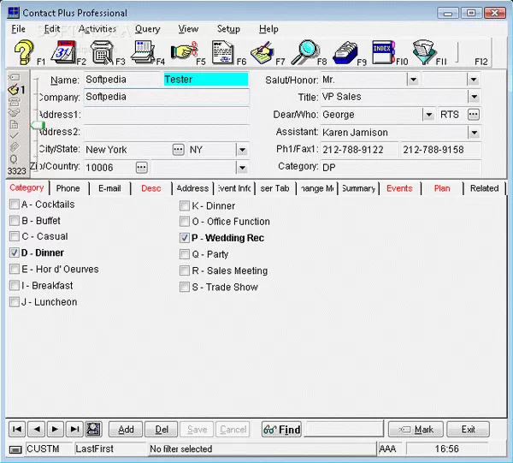
Task: Click the checkmark icon in left sidebar
Action: point(14,135)
